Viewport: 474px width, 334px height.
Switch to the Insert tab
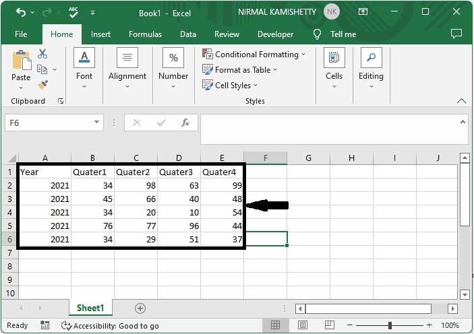[x=100, y=34]
